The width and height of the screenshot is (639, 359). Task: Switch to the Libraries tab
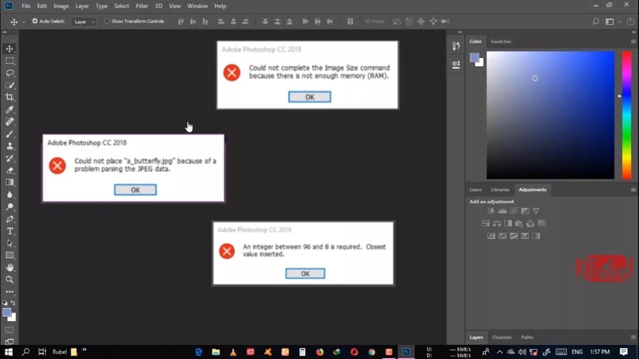[500, 189]
